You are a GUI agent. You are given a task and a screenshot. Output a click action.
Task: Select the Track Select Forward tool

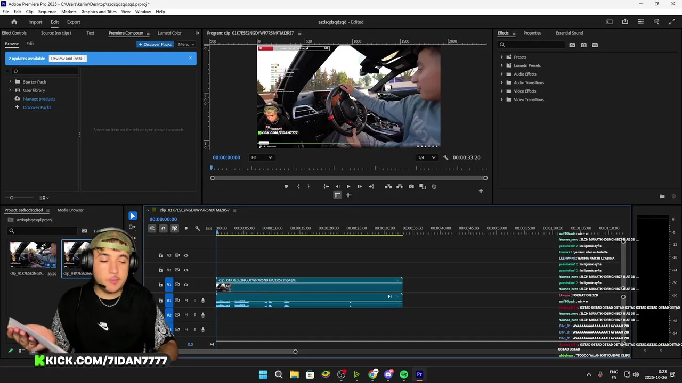tap(133, 228)
